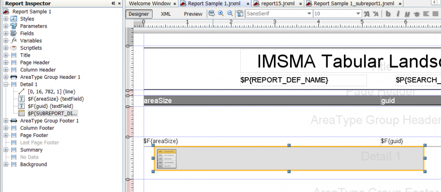Viewport: 441px width, 192px height.
Task: Click the Variables fx icon in tree
Action: tap(14, 41)
